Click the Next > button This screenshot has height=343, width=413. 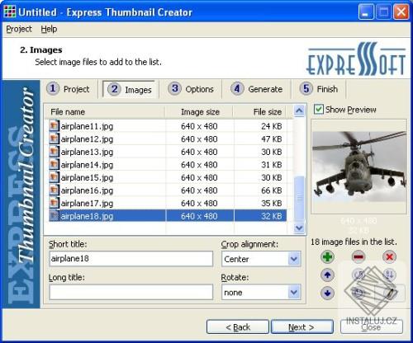click(x=302, y=327)
